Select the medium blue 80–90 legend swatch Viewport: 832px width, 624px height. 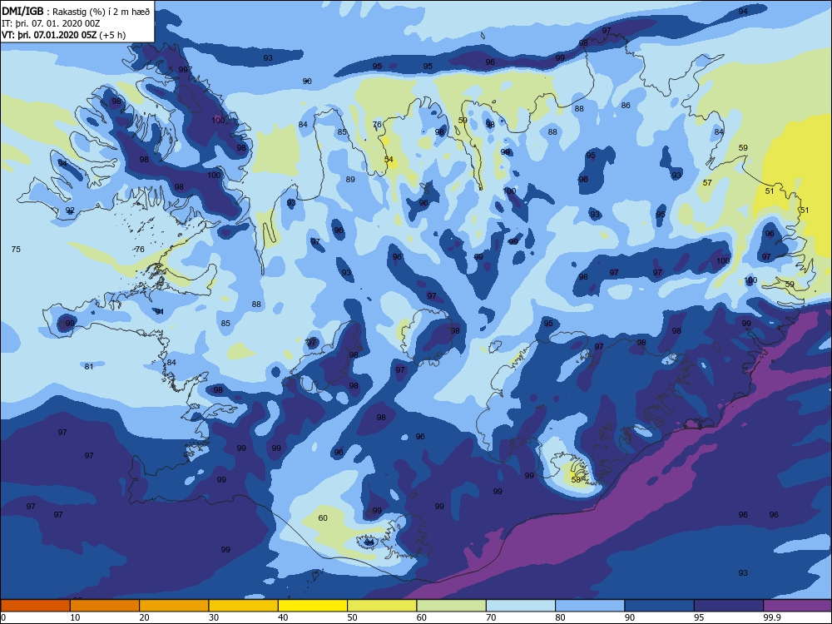[590, 606]
